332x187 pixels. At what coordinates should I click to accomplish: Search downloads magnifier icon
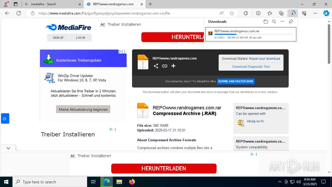(274, 22)
